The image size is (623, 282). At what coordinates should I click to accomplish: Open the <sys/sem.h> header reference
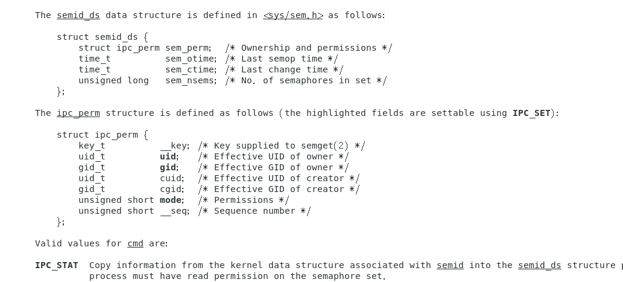(293, 15)
